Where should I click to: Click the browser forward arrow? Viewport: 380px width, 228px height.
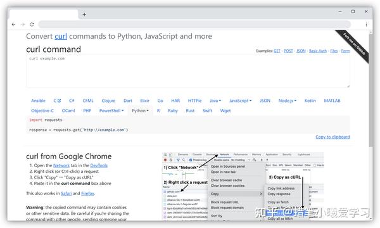pyautogui.click(x=23, y=24)
